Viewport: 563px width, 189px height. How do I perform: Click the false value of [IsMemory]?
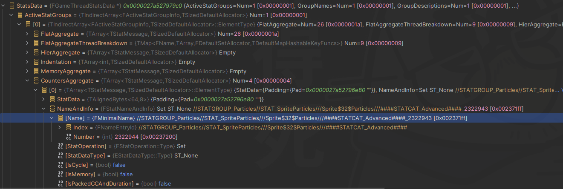(x=126, y=175)
